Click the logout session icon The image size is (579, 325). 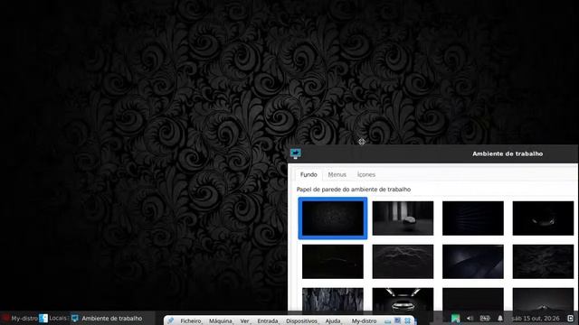[571, 319]
